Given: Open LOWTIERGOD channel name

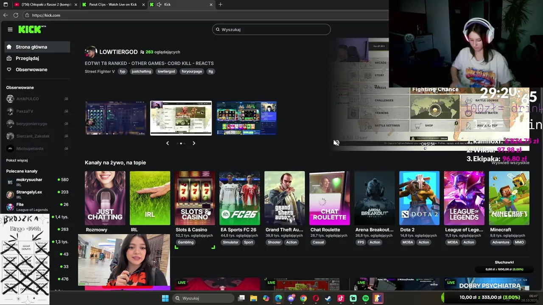Looking at the screenshot, I should point(118,52).
